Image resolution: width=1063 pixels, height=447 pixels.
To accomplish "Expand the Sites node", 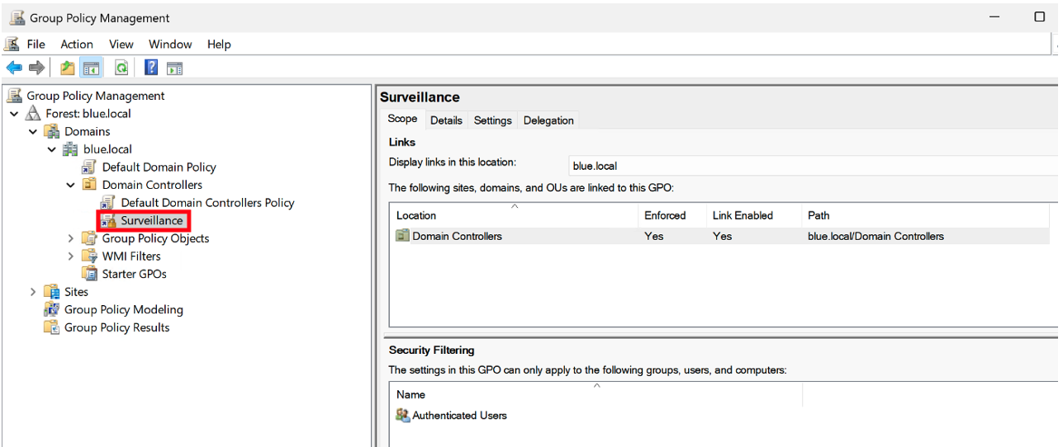I will click(x=33, y=292).
